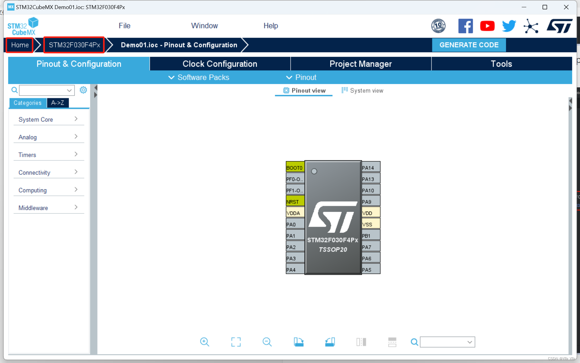
Task: Click the settings gear icon in sidebar
Action: (x=83, y=90)
